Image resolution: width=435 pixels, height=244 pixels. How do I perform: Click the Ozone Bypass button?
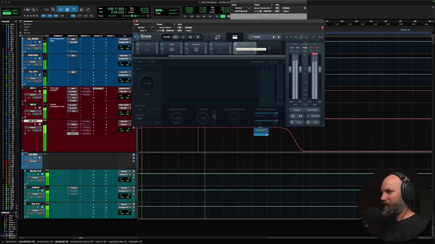[x=297, y=110]
